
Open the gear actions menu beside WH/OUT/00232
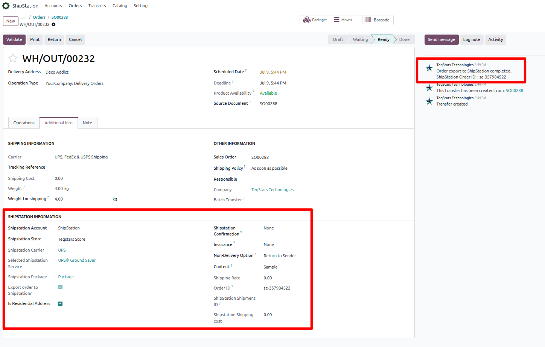click(x=53, y=24)
